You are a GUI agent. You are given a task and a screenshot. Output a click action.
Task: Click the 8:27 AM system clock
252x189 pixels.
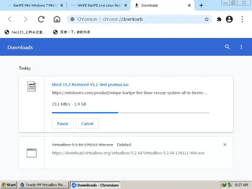pos(241,185)
